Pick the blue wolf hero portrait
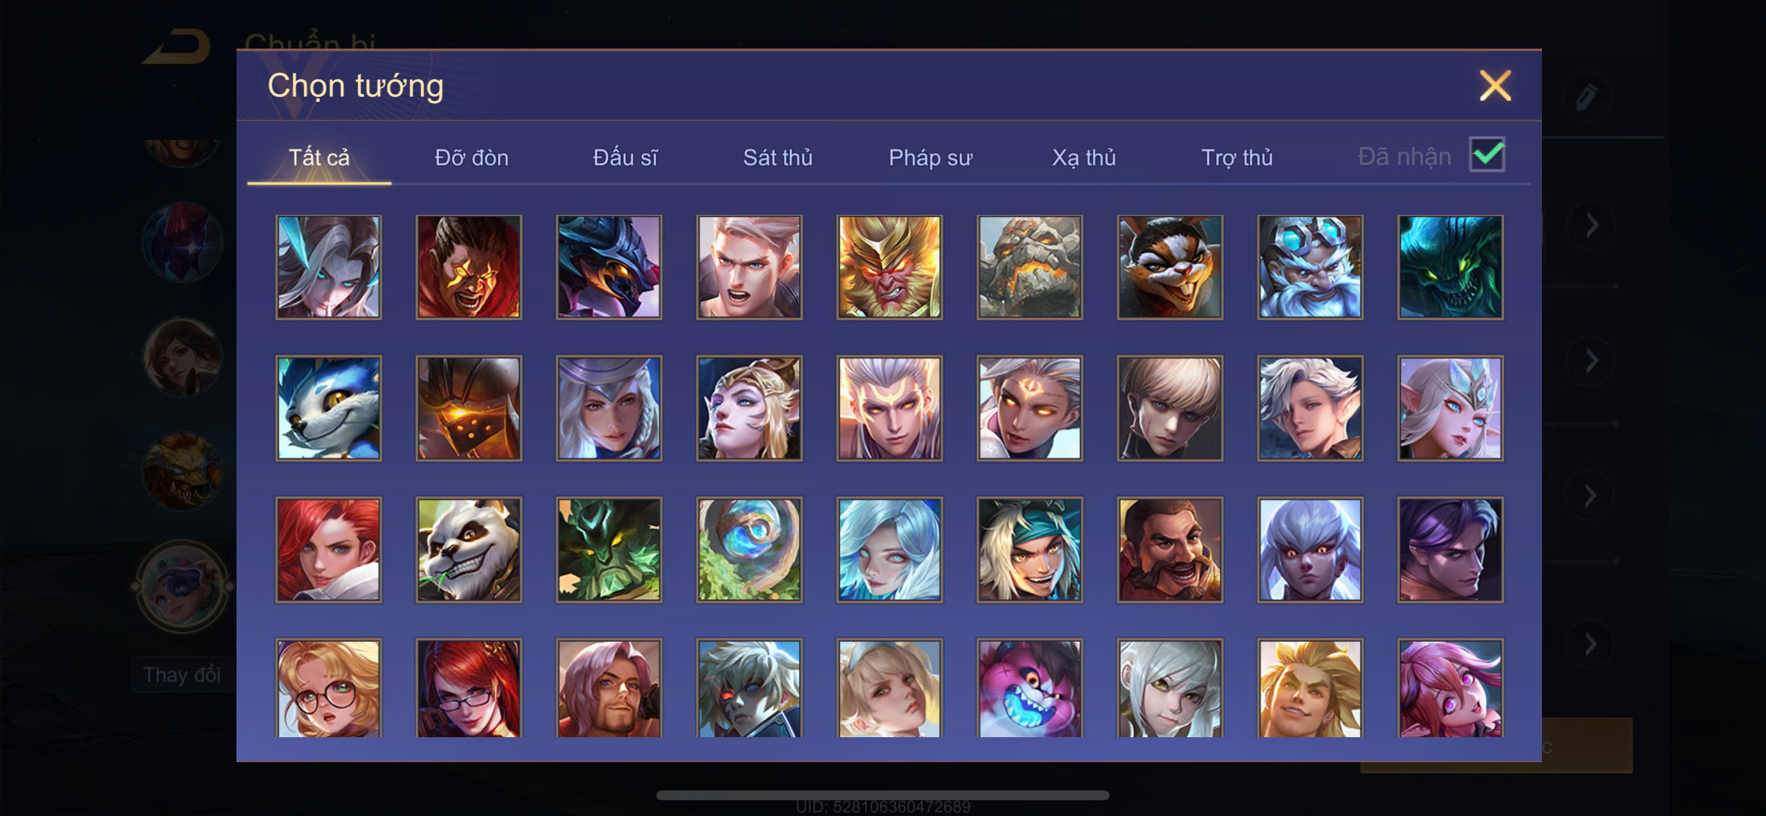 pos(329,408)
